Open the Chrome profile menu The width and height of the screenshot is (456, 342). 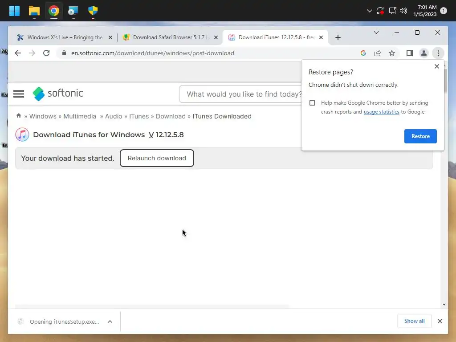(424, 53)
